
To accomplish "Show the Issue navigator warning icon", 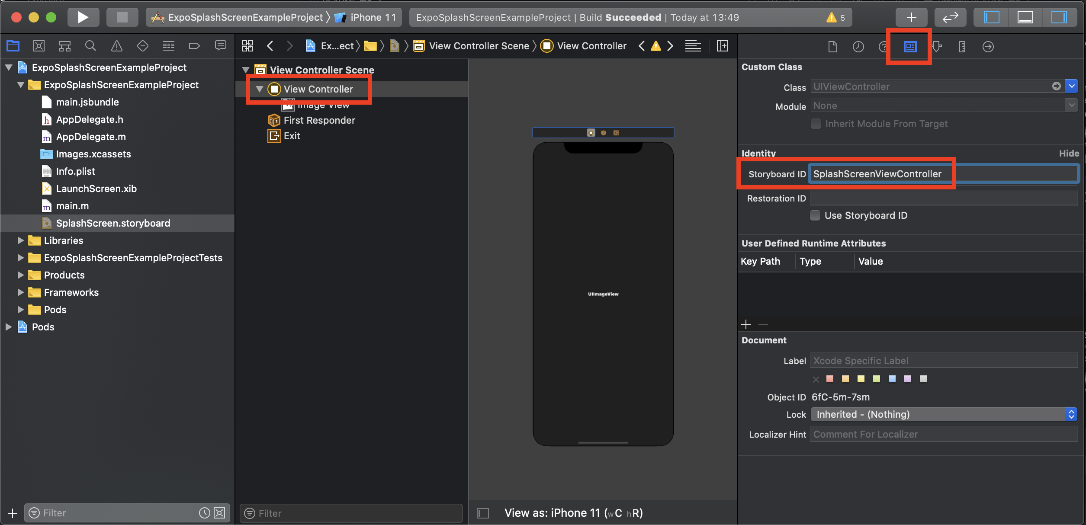I will point(116,46).
